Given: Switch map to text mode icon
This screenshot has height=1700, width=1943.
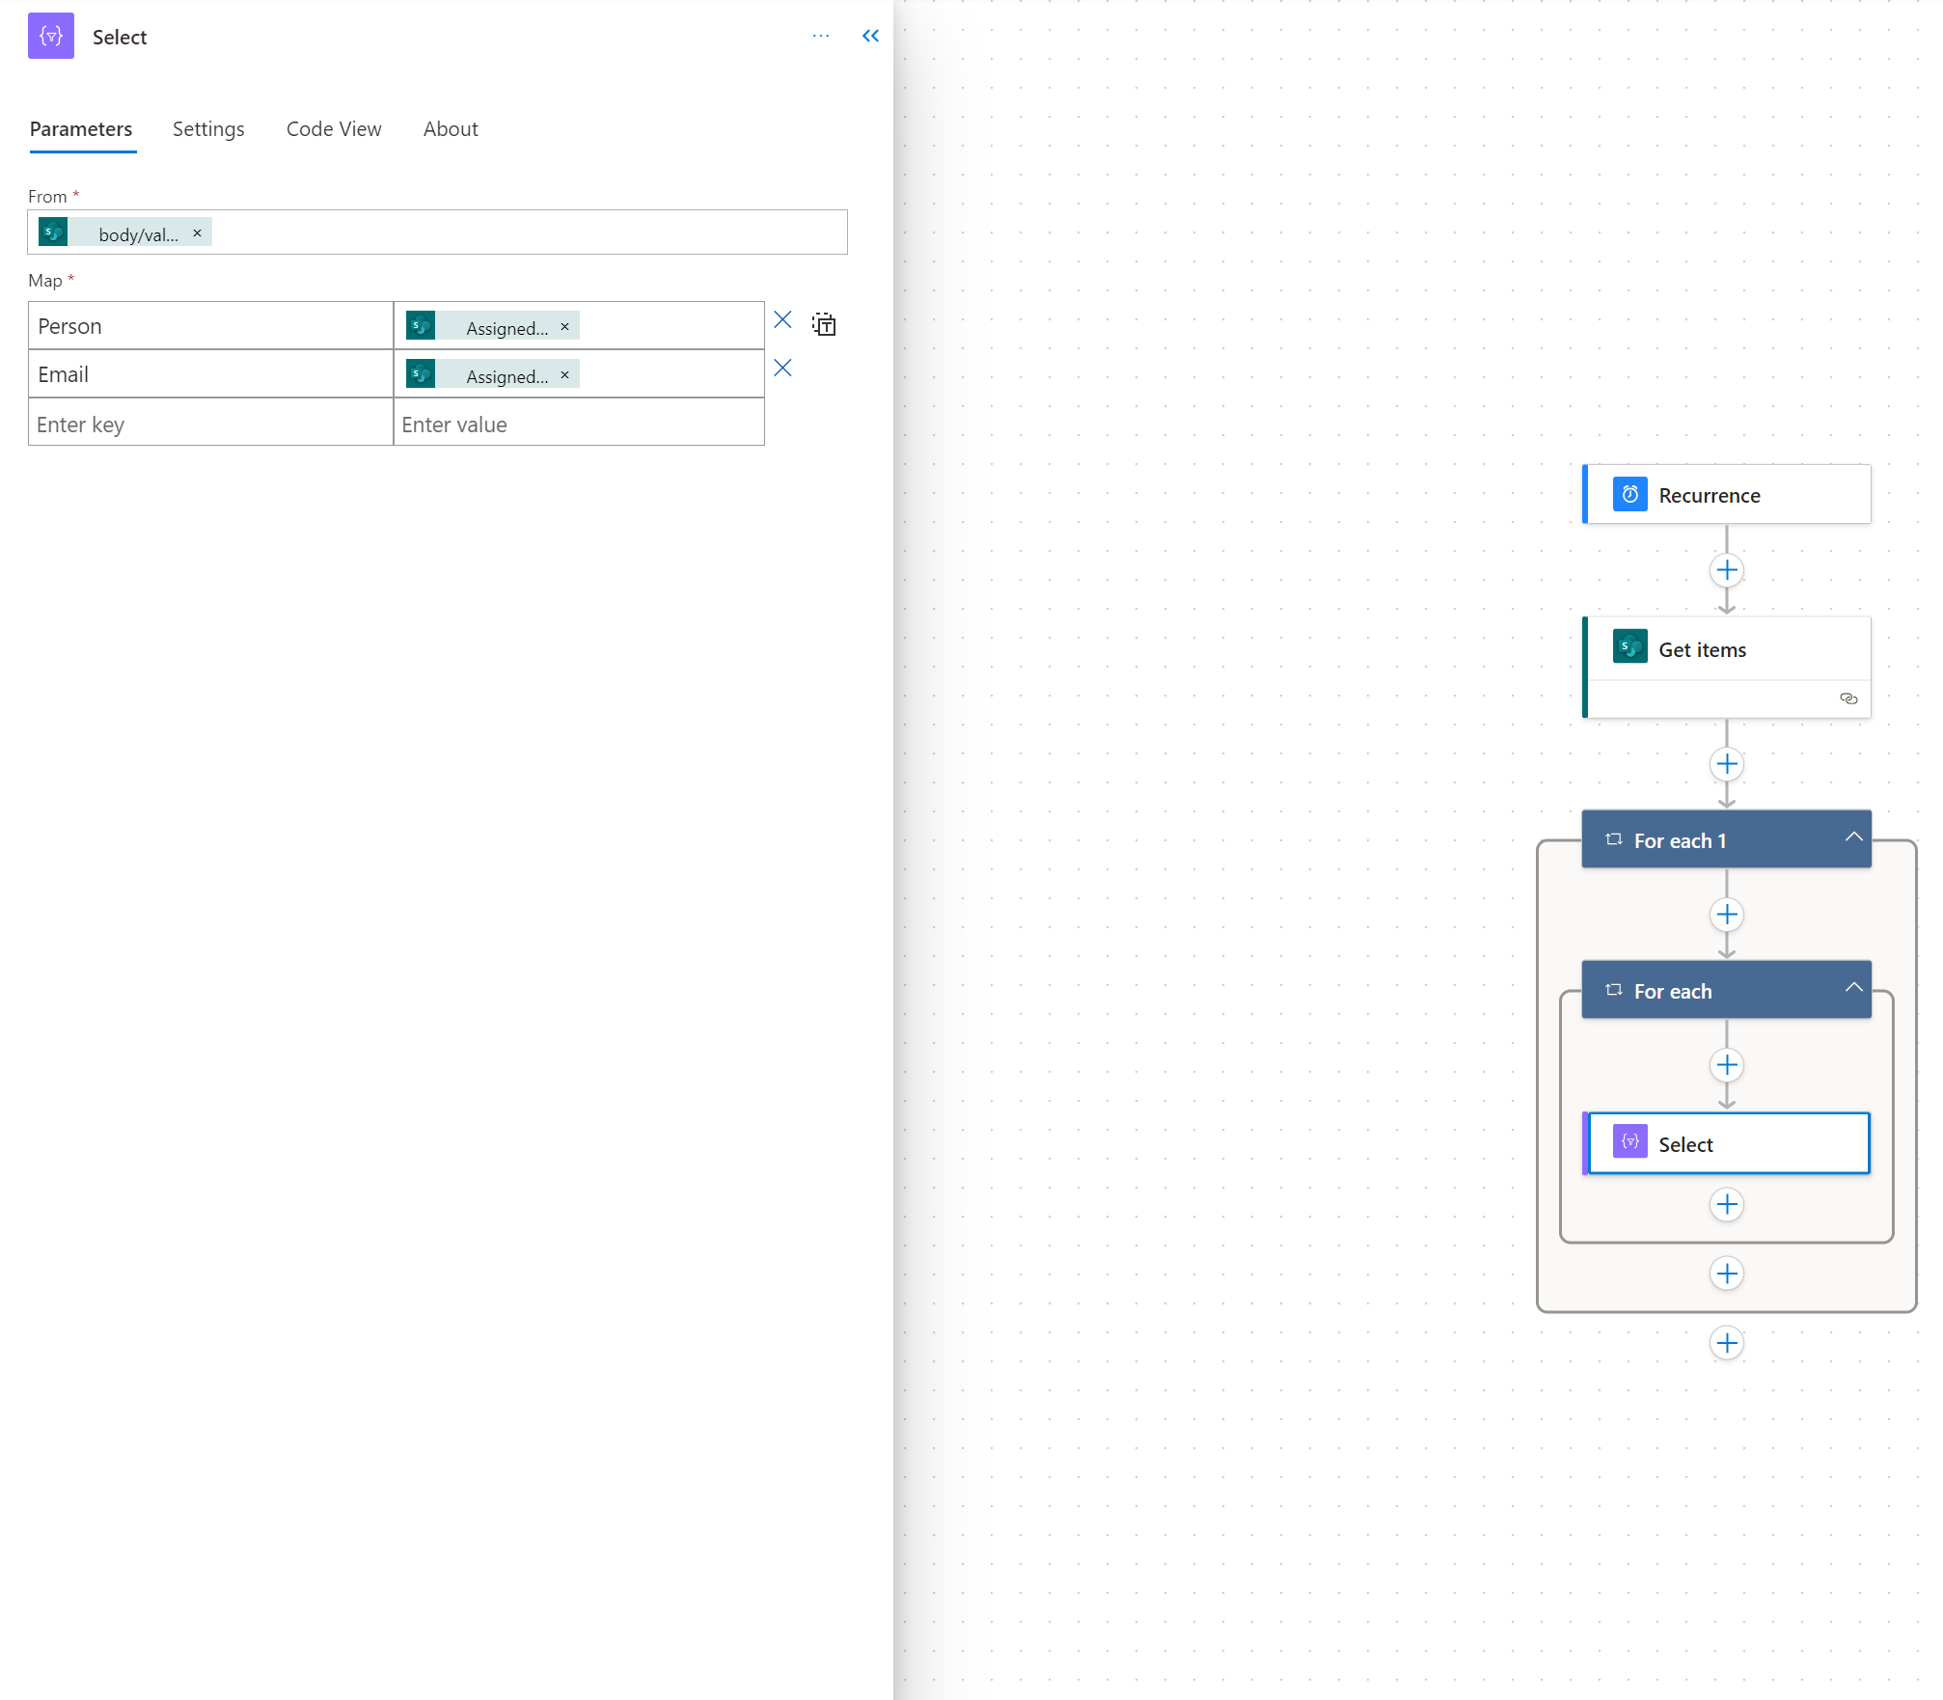Looking at the screenshot, I should (x=824, y=324).
